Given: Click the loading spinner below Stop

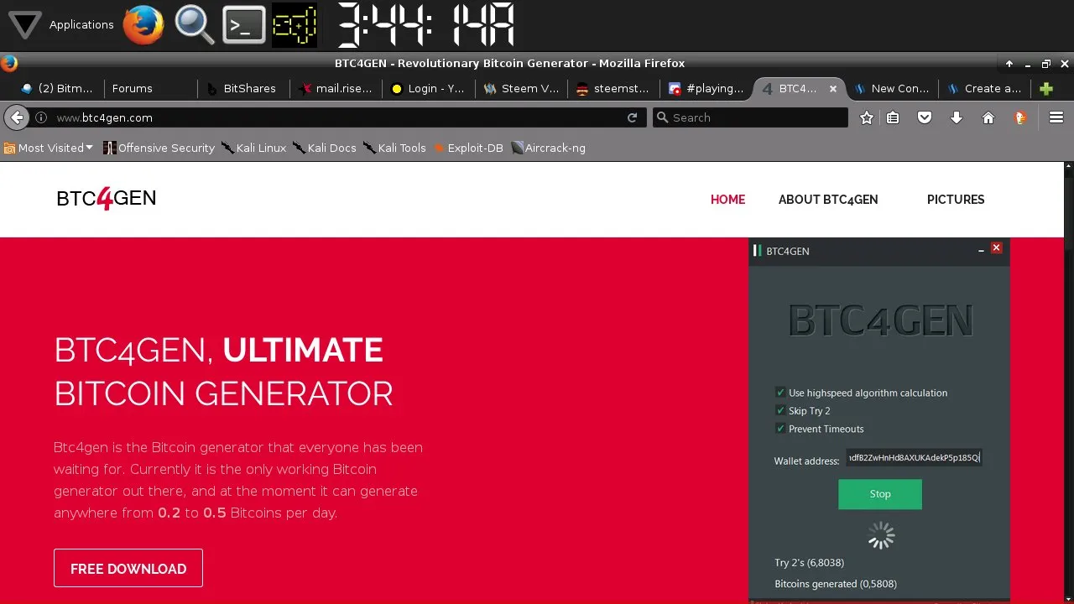Looking at the screenshot, I should [880, 535].
